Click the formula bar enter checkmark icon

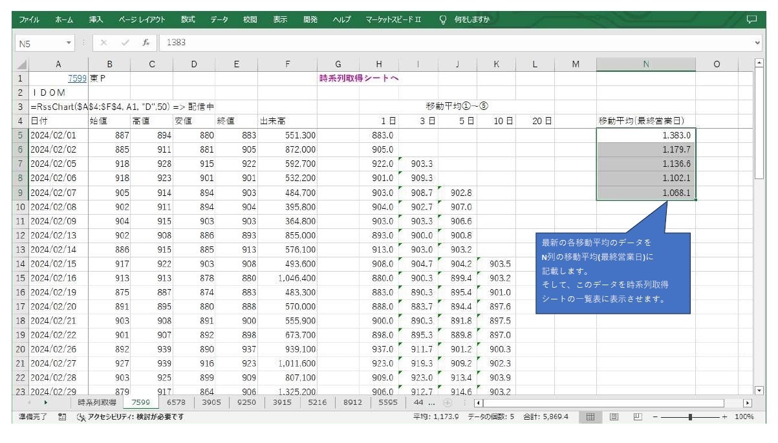[125, 43]
